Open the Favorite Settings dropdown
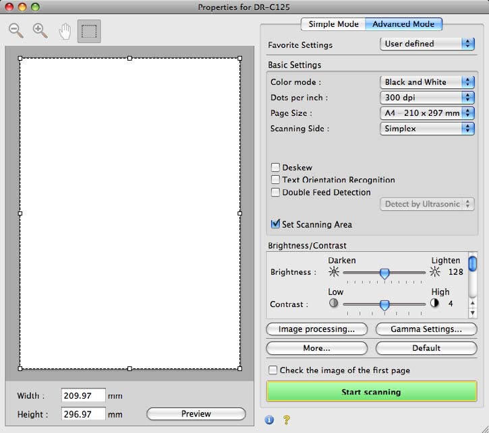Image resolution: width=489 pixels, height=433 pixels. point(427,44)
